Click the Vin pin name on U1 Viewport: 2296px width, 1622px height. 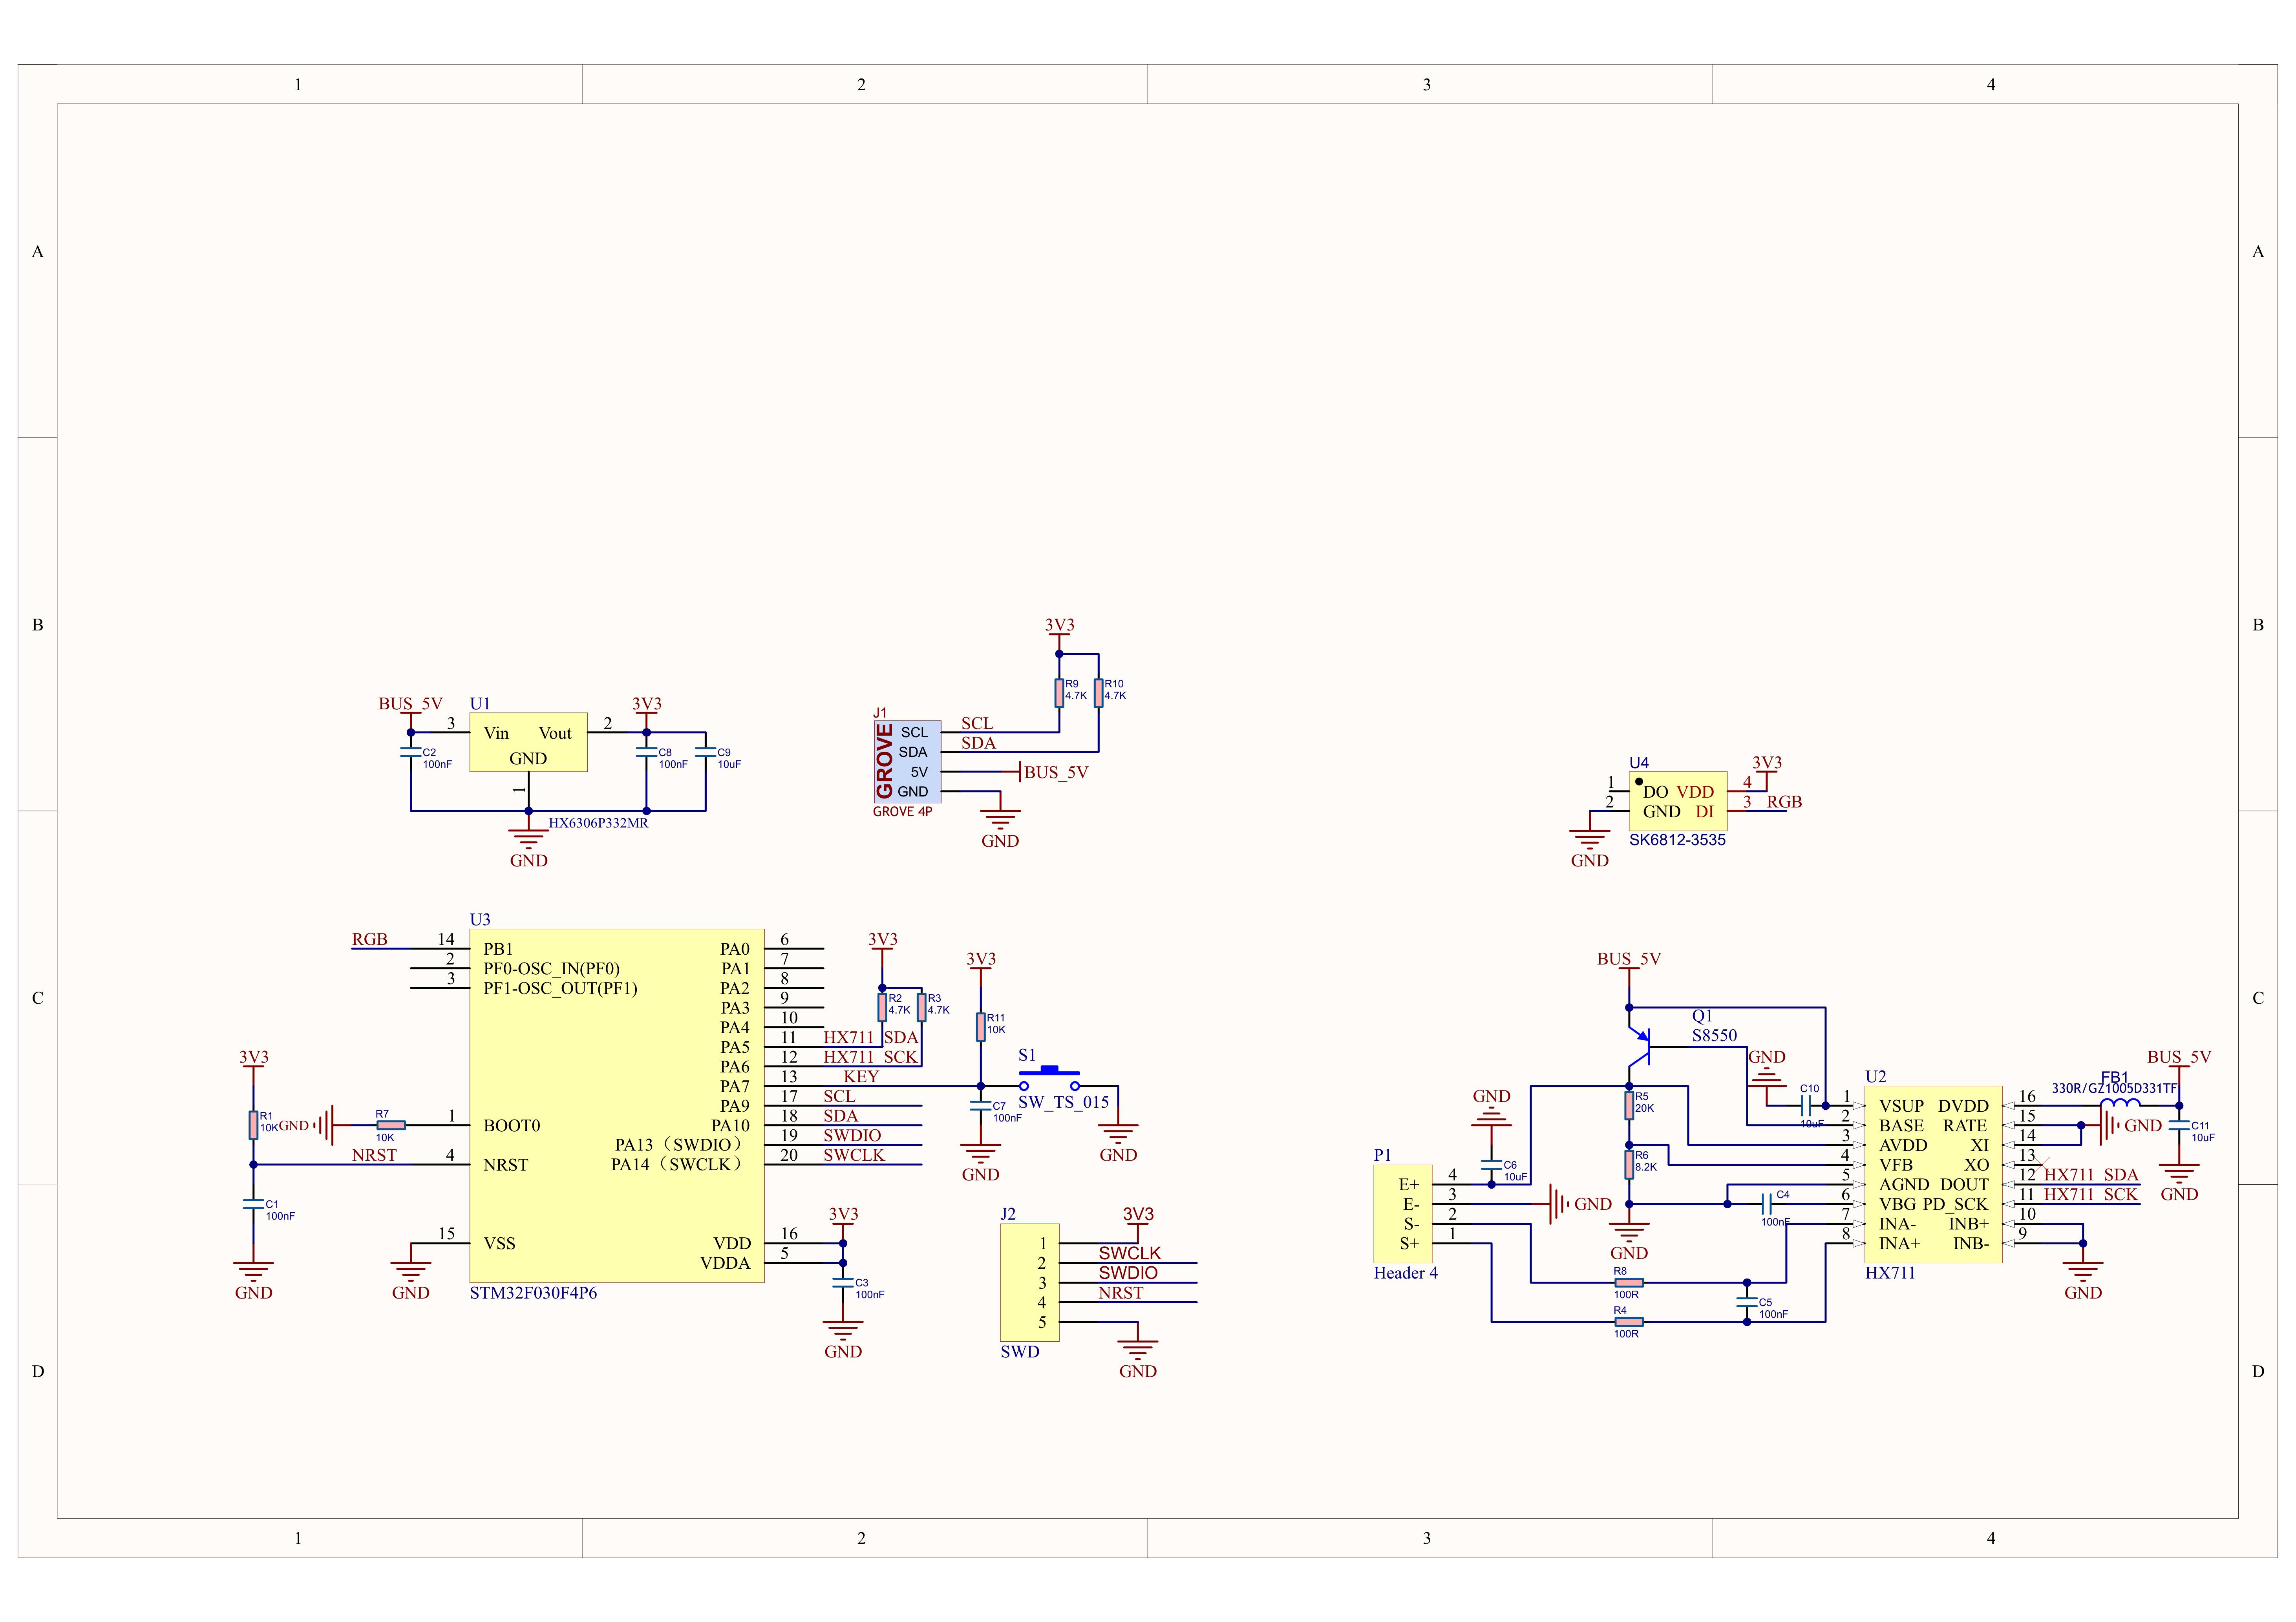pyautogui.click(x=496, y=733)
